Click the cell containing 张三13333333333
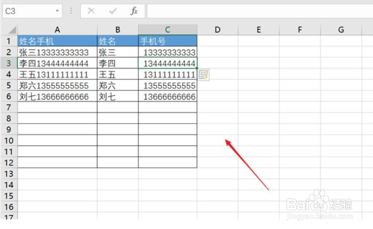The width and height of the screenshot is (373, 229). coord(57,52)
